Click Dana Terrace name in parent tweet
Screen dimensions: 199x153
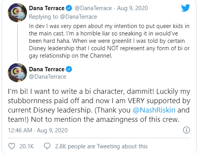(x=47, y=8)
